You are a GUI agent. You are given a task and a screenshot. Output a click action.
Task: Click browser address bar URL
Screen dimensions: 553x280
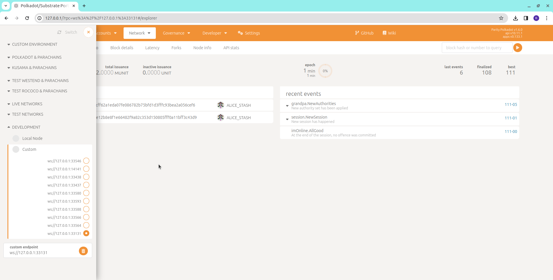click(101, 18)
